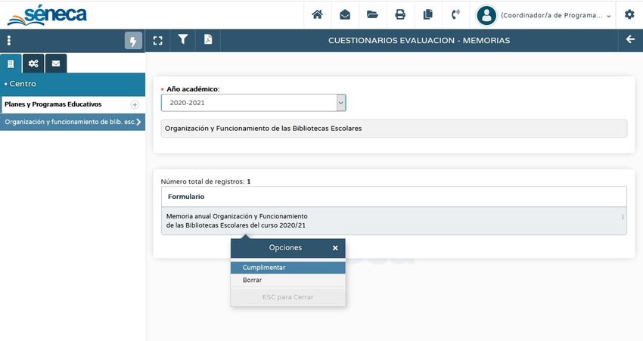Open the settings gear icon
Screen dimensions: 643x341
(x=629, y=14)
